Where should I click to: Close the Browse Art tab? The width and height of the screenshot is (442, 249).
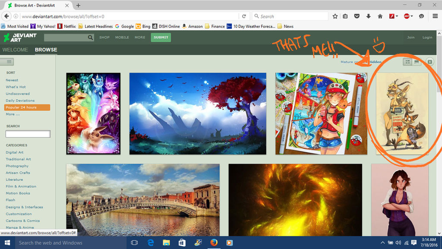tap(67, 5)
